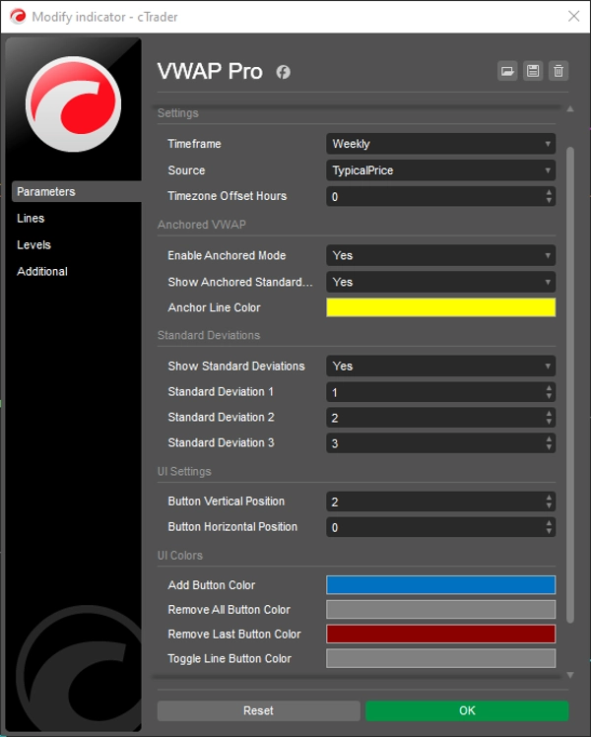
Task: Click the delete trash icon
Action: [558, 71]
